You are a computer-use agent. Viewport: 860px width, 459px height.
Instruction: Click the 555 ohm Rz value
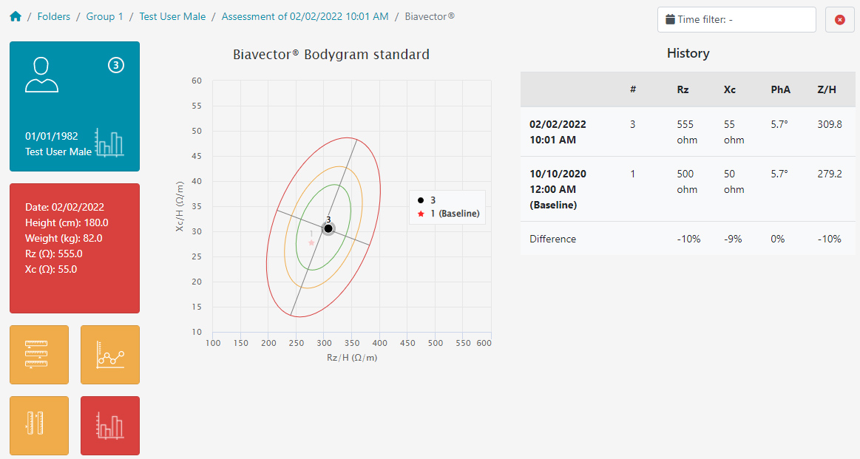(687, 132)
